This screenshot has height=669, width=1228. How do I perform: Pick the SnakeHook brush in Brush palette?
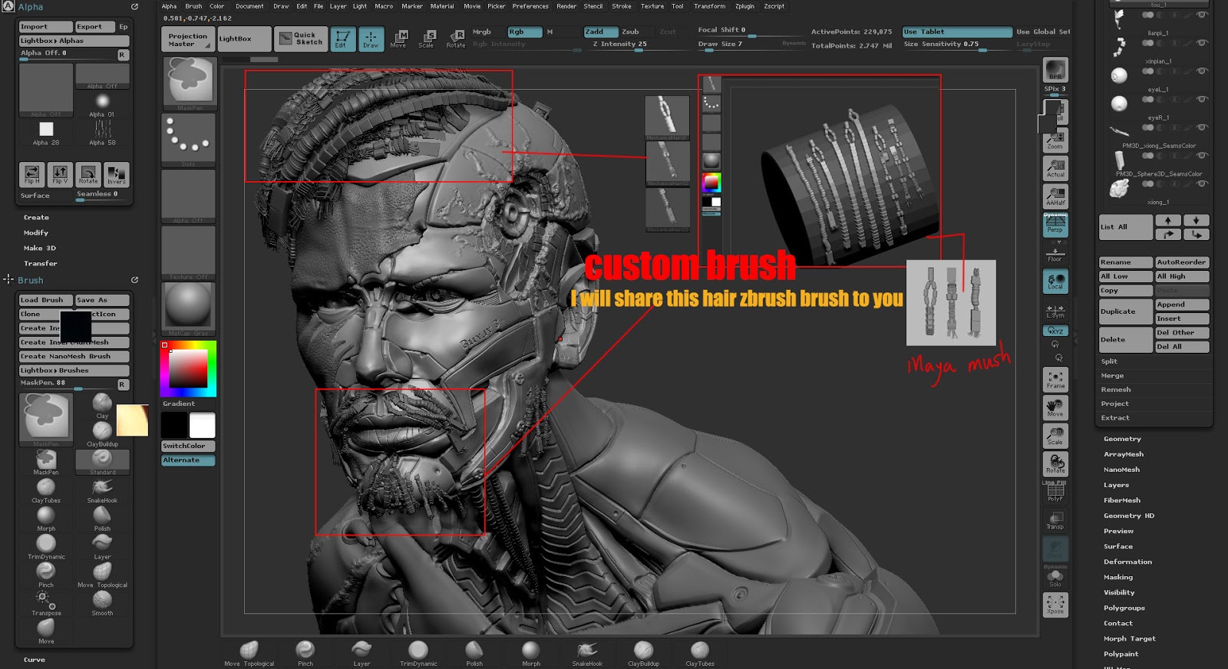click(102, 489)
